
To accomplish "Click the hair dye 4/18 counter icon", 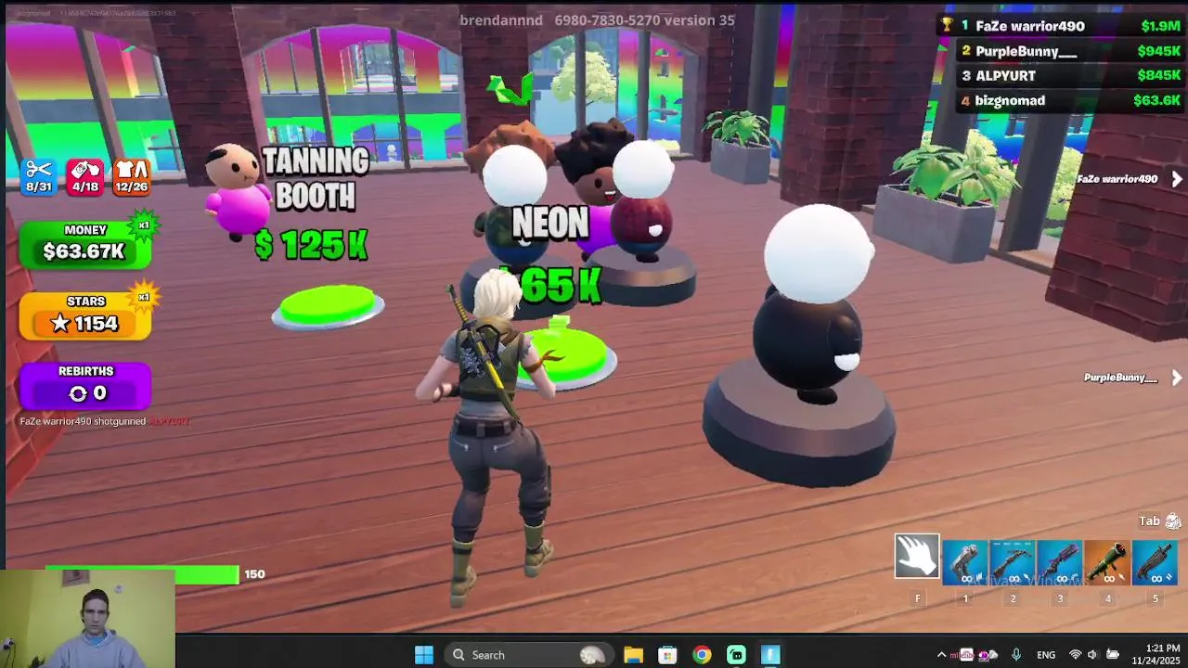I will coord(85,176).
